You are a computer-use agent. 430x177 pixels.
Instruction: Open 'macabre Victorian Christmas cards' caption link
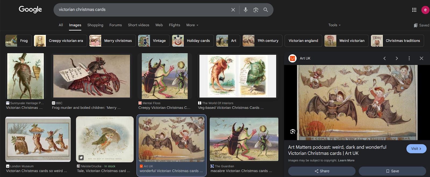click(x=241, y=171)
